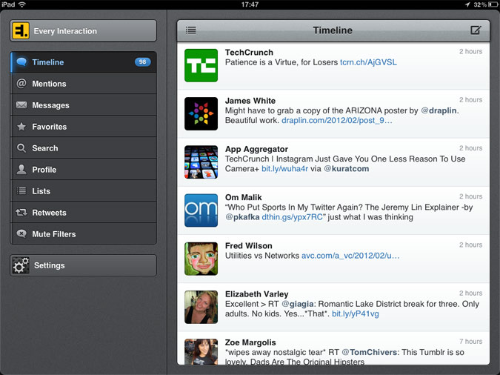This screenshot has width=500, height=375.
Task: Click the Profile person icon
Action: click(21, 170)
